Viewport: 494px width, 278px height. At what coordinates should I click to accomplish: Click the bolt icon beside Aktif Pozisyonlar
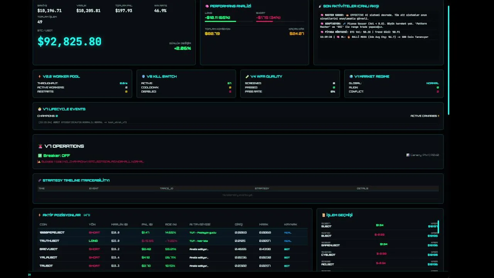tap(39, 215)
